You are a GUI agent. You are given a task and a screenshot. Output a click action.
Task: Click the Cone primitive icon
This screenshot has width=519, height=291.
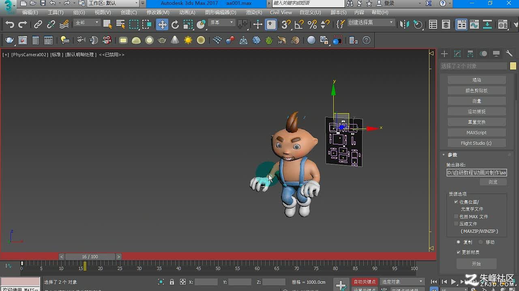click(x=175, y=40)
